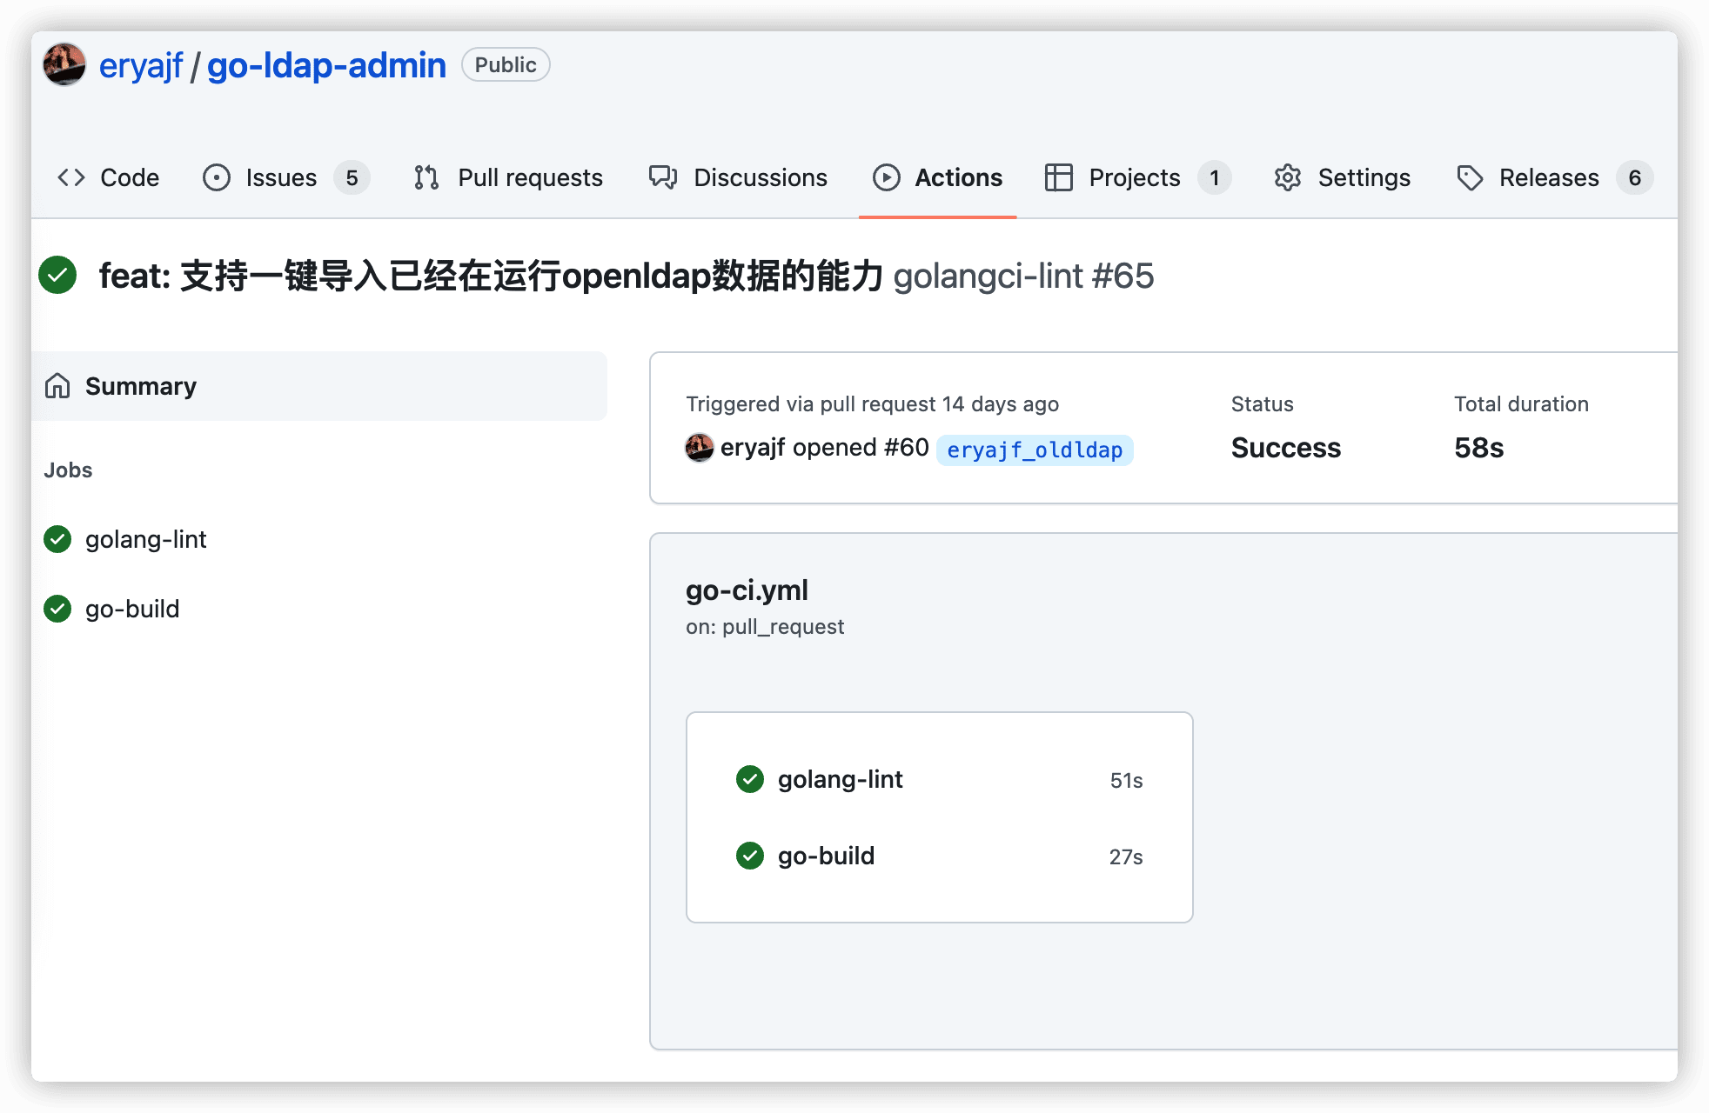
Task: Switch to the Issues tab
Action: pos(285,177)
